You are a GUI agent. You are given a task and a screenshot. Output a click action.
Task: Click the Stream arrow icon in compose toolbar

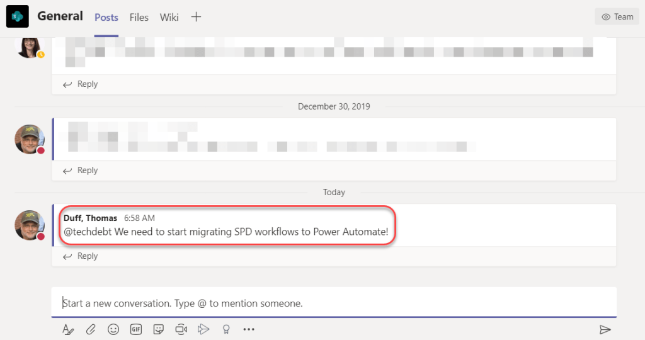203,329
